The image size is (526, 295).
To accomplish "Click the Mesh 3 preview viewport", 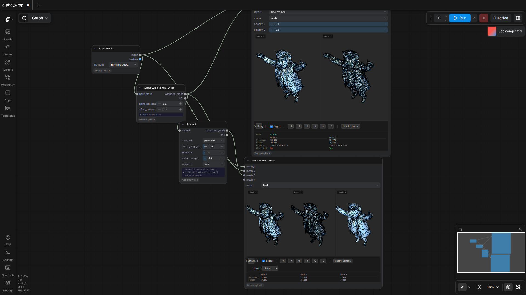I will coord(358,223).
